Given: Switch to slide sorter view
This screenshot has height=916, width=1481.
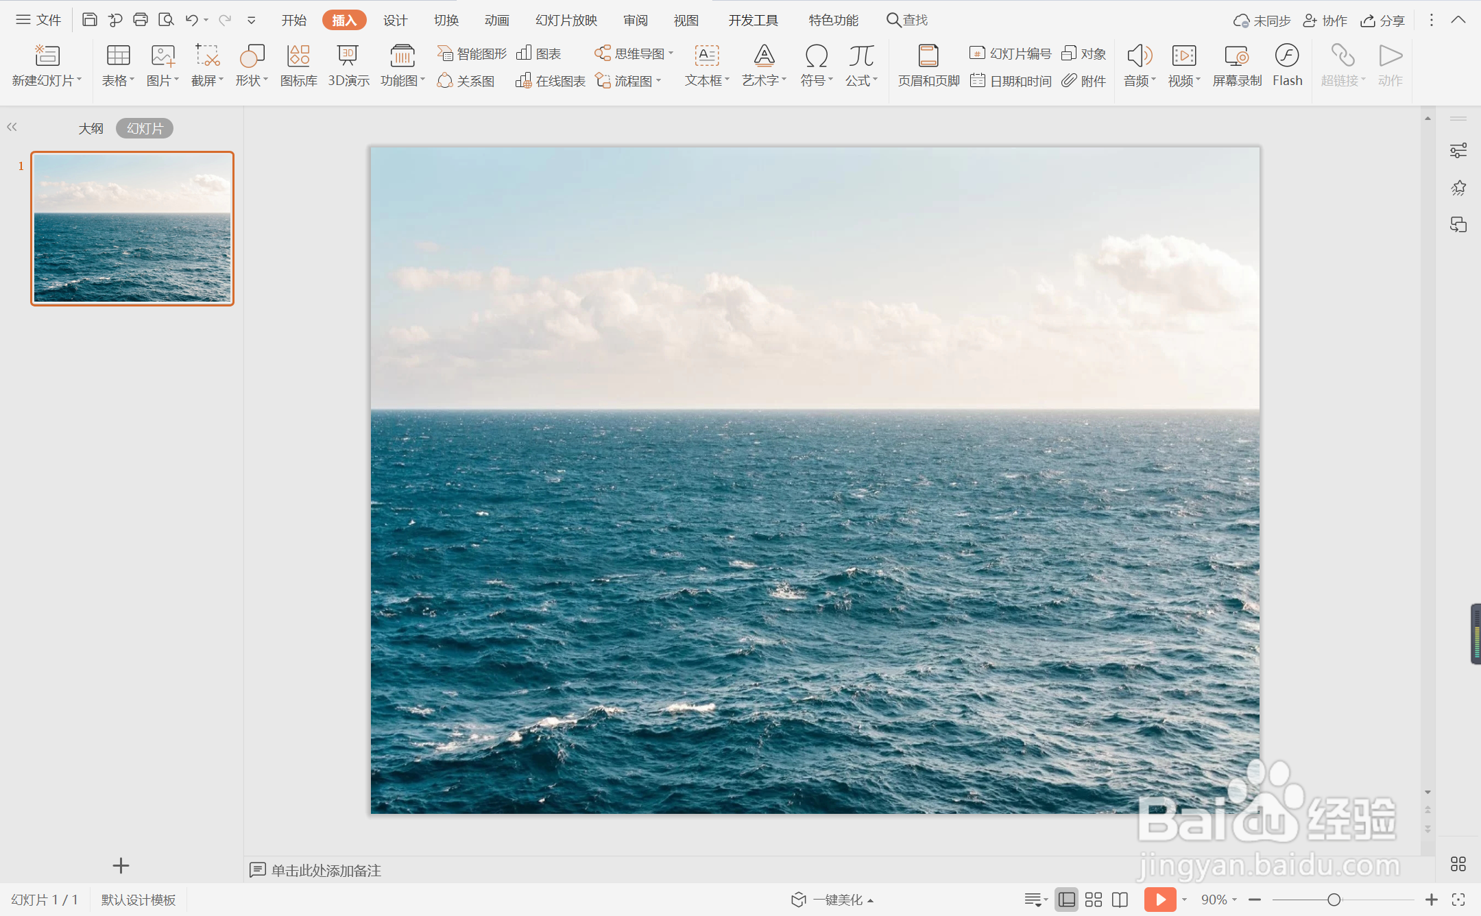Looking at the screenshot, I should click(1094, 900).
